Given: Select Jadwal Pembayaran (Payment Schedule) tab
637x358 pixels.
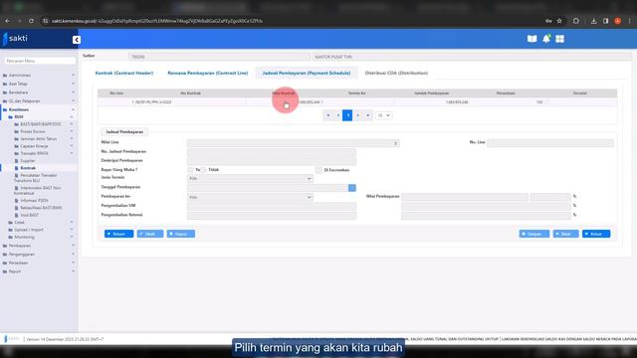Looking at the screenshot, I should pos(307,73).
